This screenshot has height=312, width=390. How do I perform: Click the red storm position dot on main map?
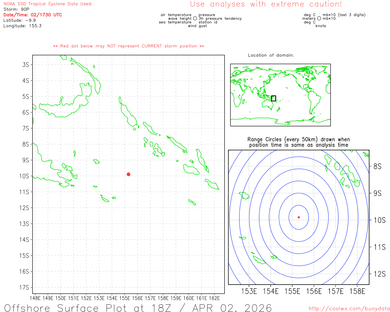click(x=129, y=174)
